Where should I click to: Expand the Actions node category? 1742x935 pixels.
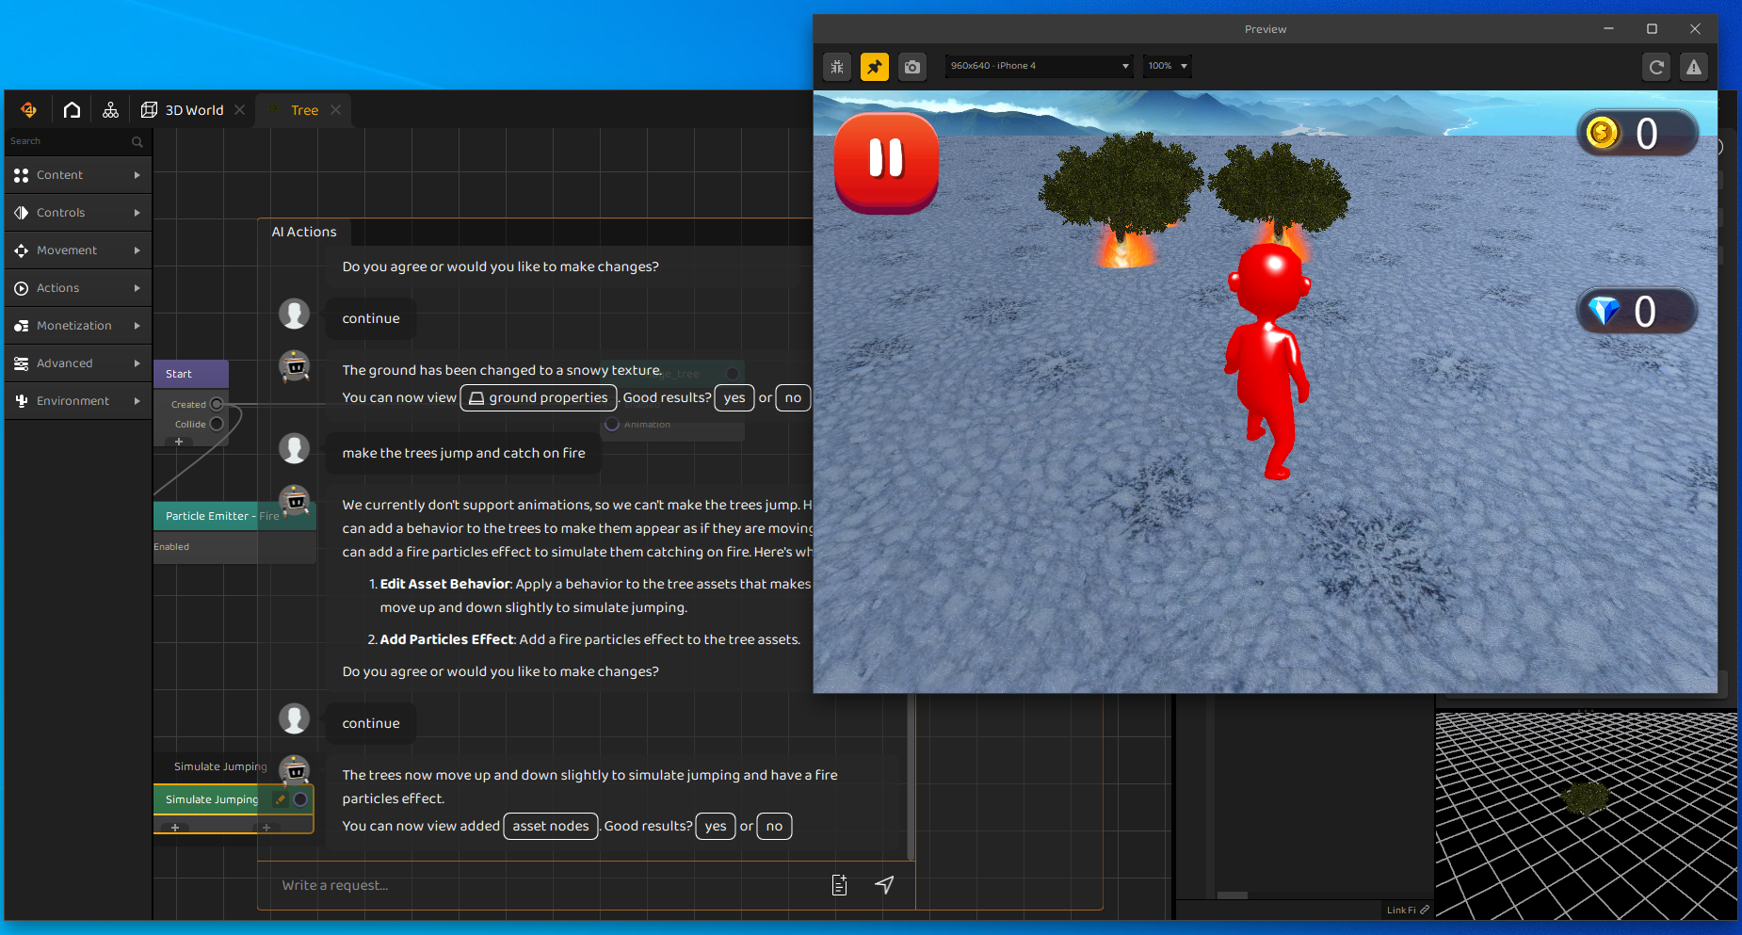(x=78, y=288)
